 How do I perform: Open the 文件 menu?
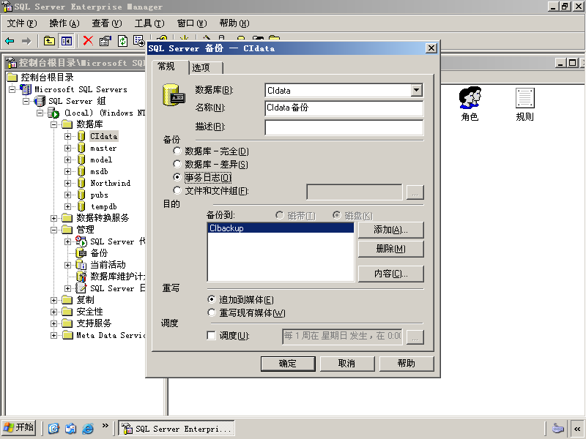[22, 23]
